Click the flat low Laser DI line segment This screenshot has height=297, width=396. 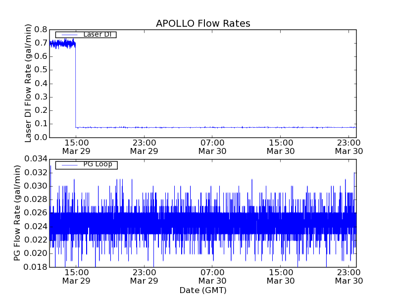coord(213,127)
